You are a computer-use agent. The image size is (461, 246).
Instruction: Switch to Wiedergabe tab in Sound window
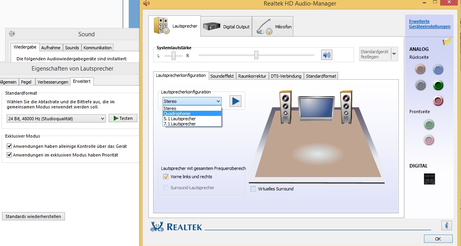click(25, 47)
